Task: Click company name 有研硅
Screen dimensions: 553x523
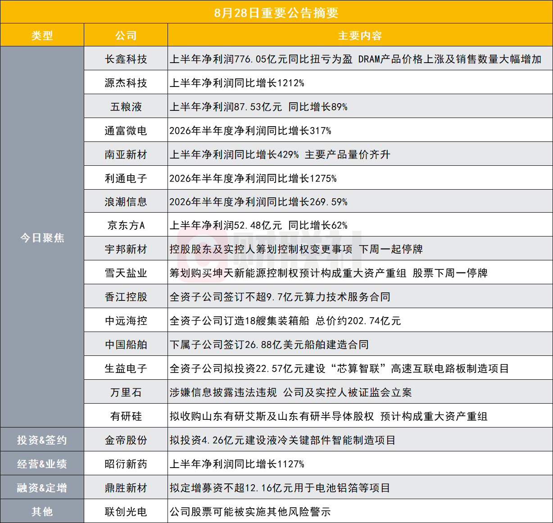Action: pyautogui.click(x=126, y=416)
